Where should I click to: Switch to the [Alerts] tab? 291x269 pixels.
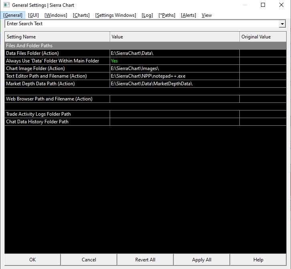(x=189, y=15)
